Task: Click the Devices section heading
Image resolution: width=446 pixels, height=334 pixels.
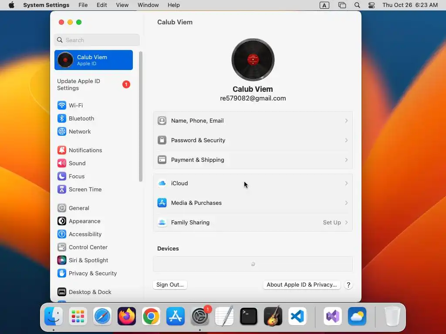Action: 168,248
